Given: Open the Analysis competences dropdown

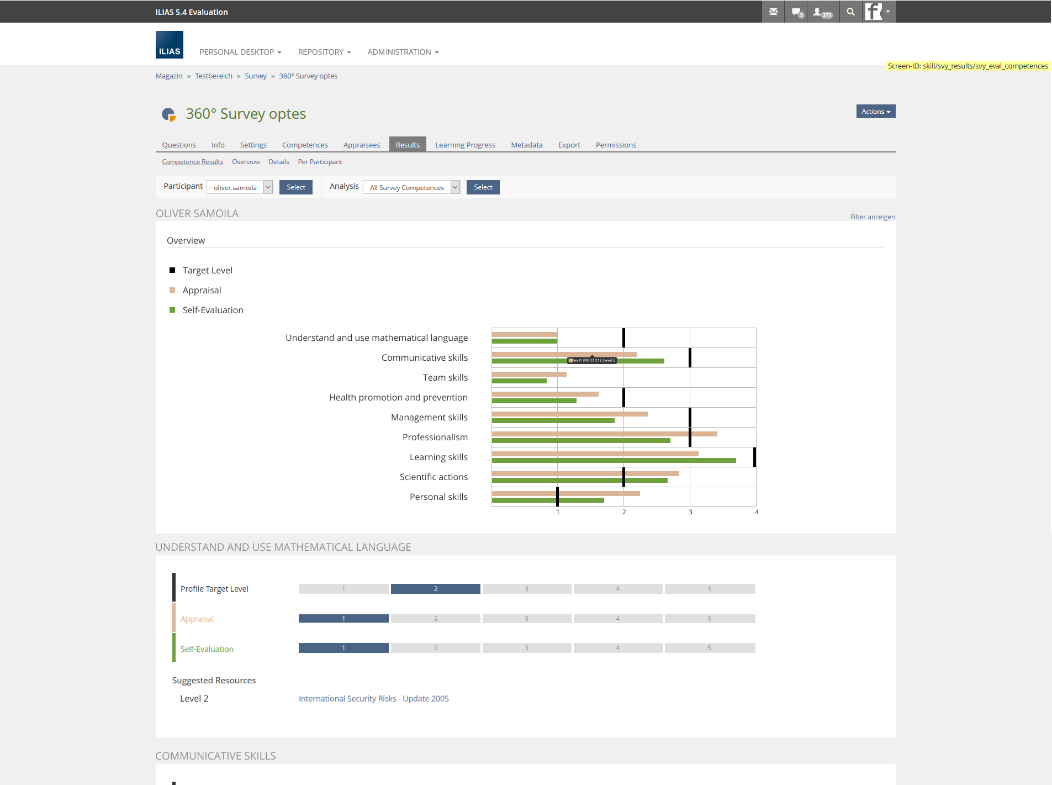Looking at the screenshot, I should coord(411,187).
